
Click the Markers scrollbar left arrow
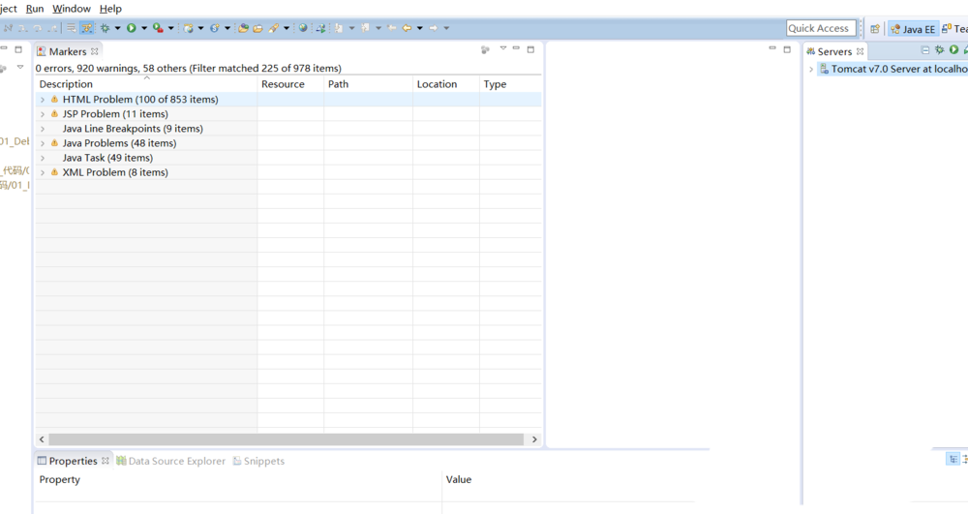[x=42, y=439]
